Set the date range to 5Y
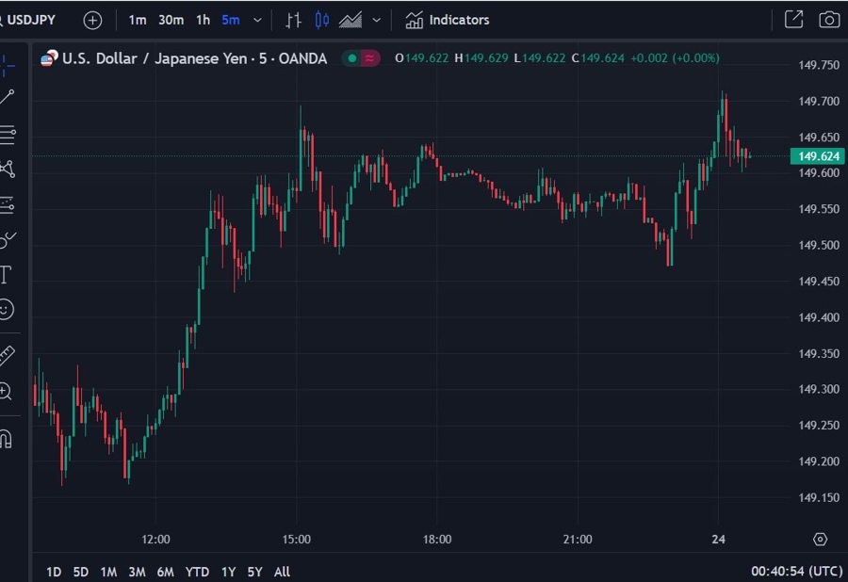This screenshot has height=582, width=848. [254, 572]
